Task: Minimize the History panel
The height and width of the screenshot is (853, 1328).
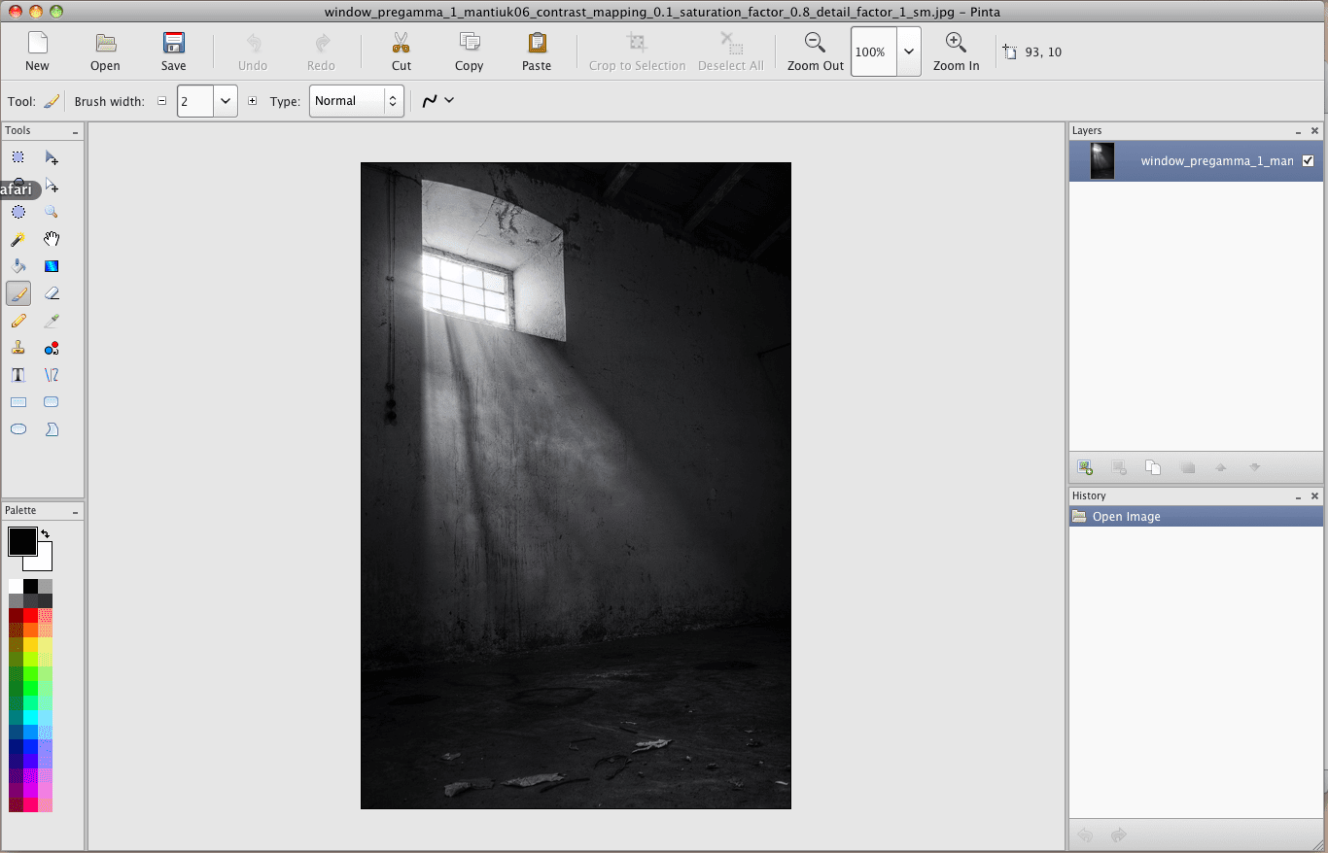Action: pyautogui.click(x=1298, y=496)
